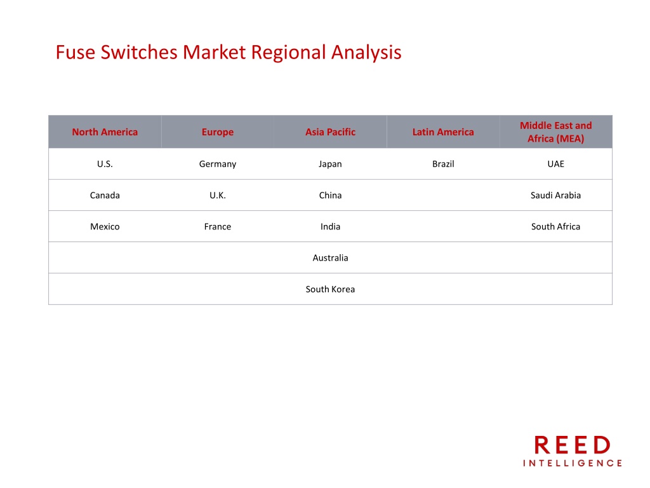Click the North America column header
The width and height of the screenshot is (650, 488).
click(105, 132)
